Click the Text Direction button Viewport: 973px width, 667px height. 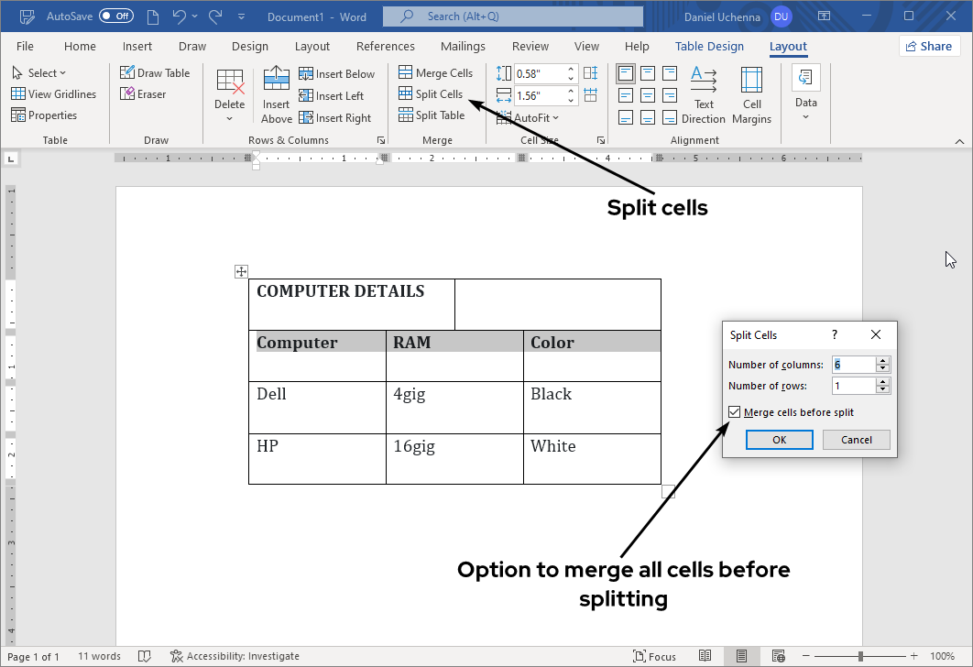[704, 94]
